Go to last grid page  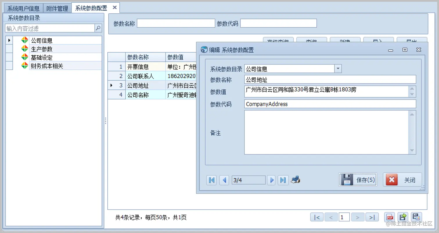pyautogui.click(x=372, y=217)
